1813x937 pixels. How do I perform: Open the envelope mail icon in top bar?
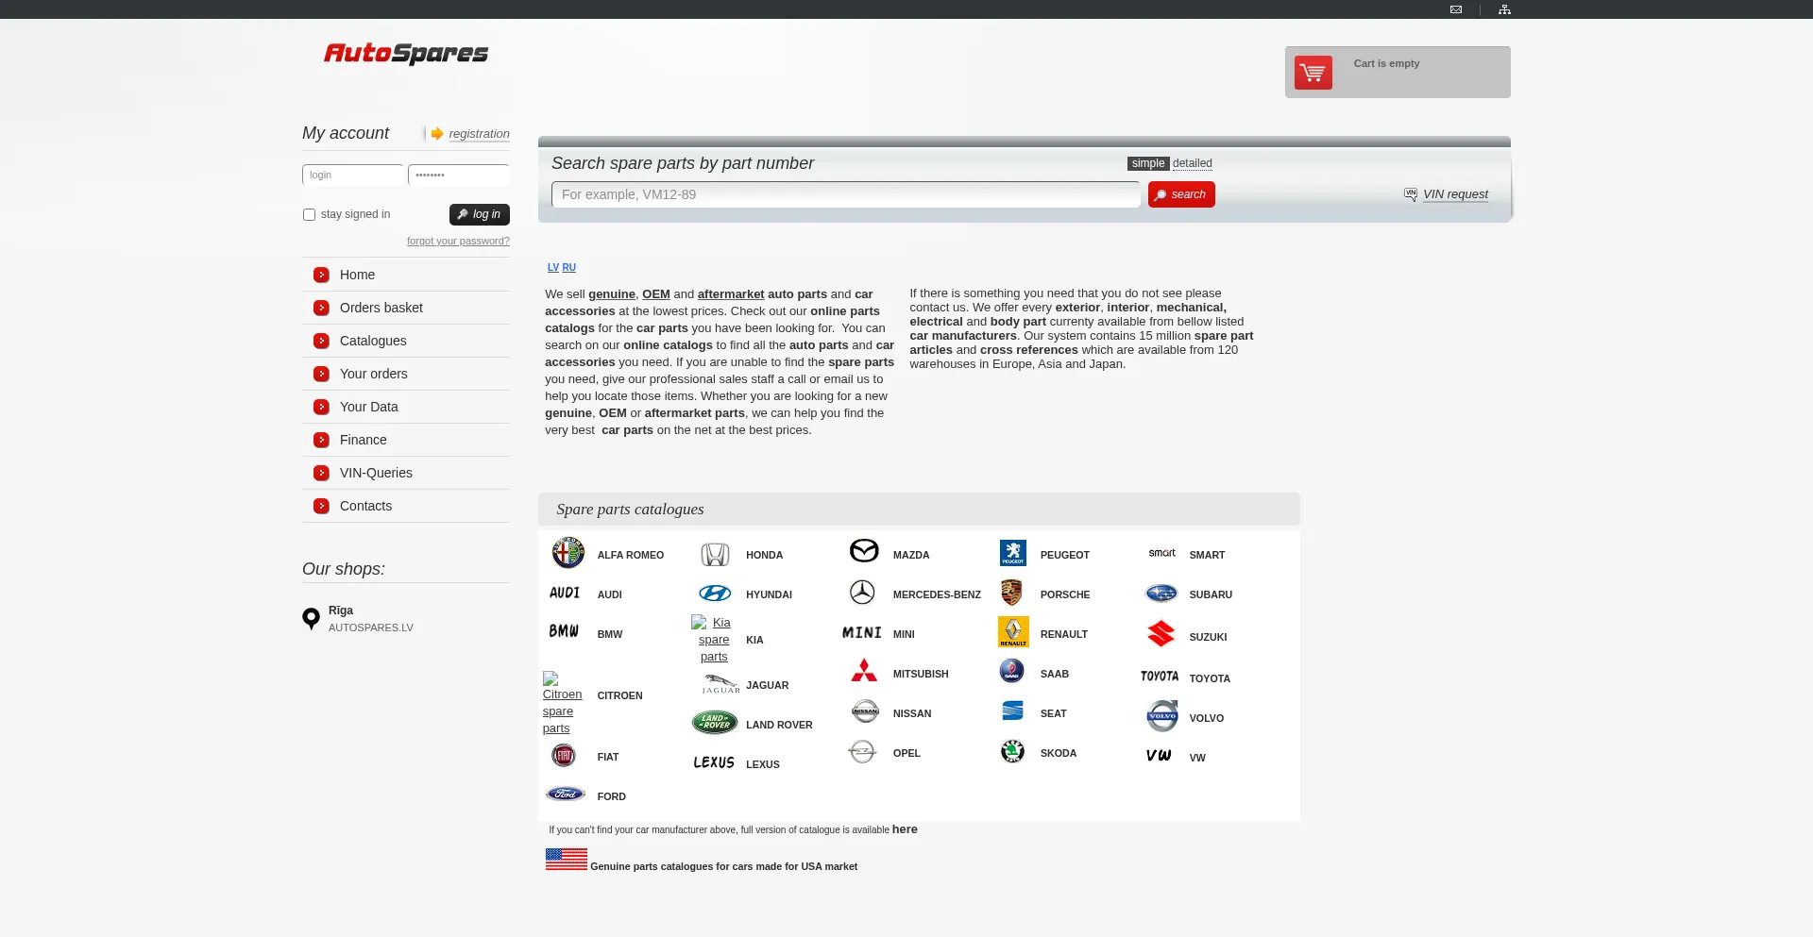[1456, 9]
